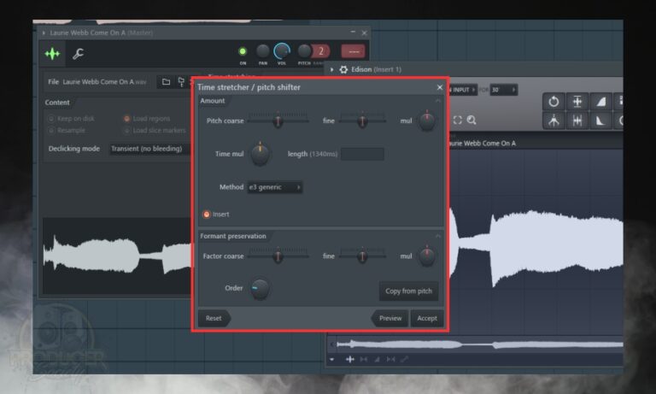The height and width of the screenshot is (394, 656).
Task: Open Edison's recording duration 30' selector
Action: point(503,90)
